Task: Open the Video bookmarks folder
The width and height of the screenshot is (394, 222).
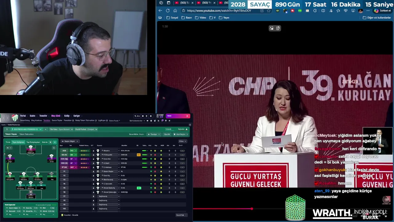Action: click(x=200, y=18)
